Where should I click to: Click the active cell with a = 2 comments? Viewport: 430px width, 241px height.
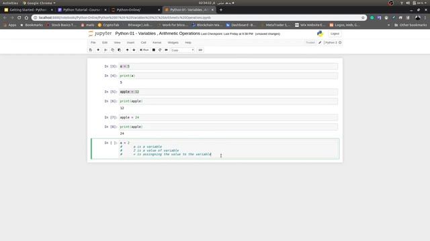coord(228,149)
